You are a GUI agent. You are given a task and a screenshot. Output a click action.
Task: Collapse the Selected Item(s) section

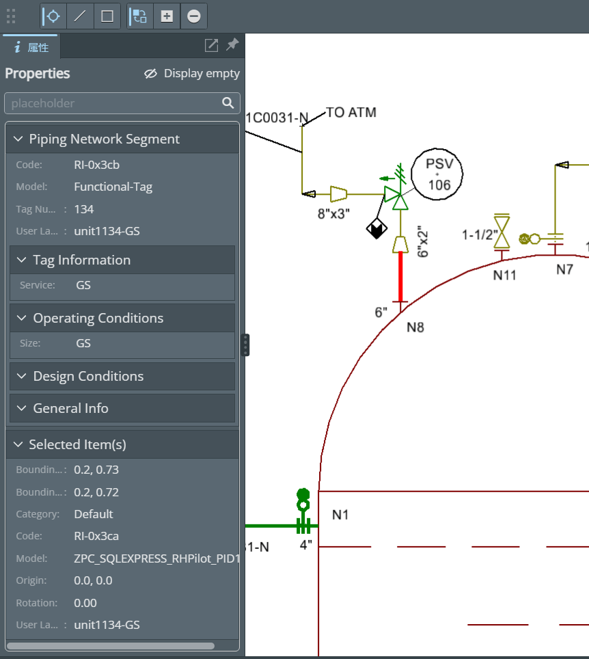point(18,445)
